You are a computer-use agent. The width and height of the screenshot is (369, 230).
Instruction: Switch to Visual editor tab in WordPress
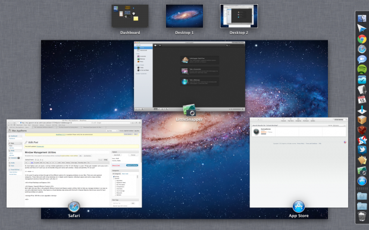pos(100,160)
